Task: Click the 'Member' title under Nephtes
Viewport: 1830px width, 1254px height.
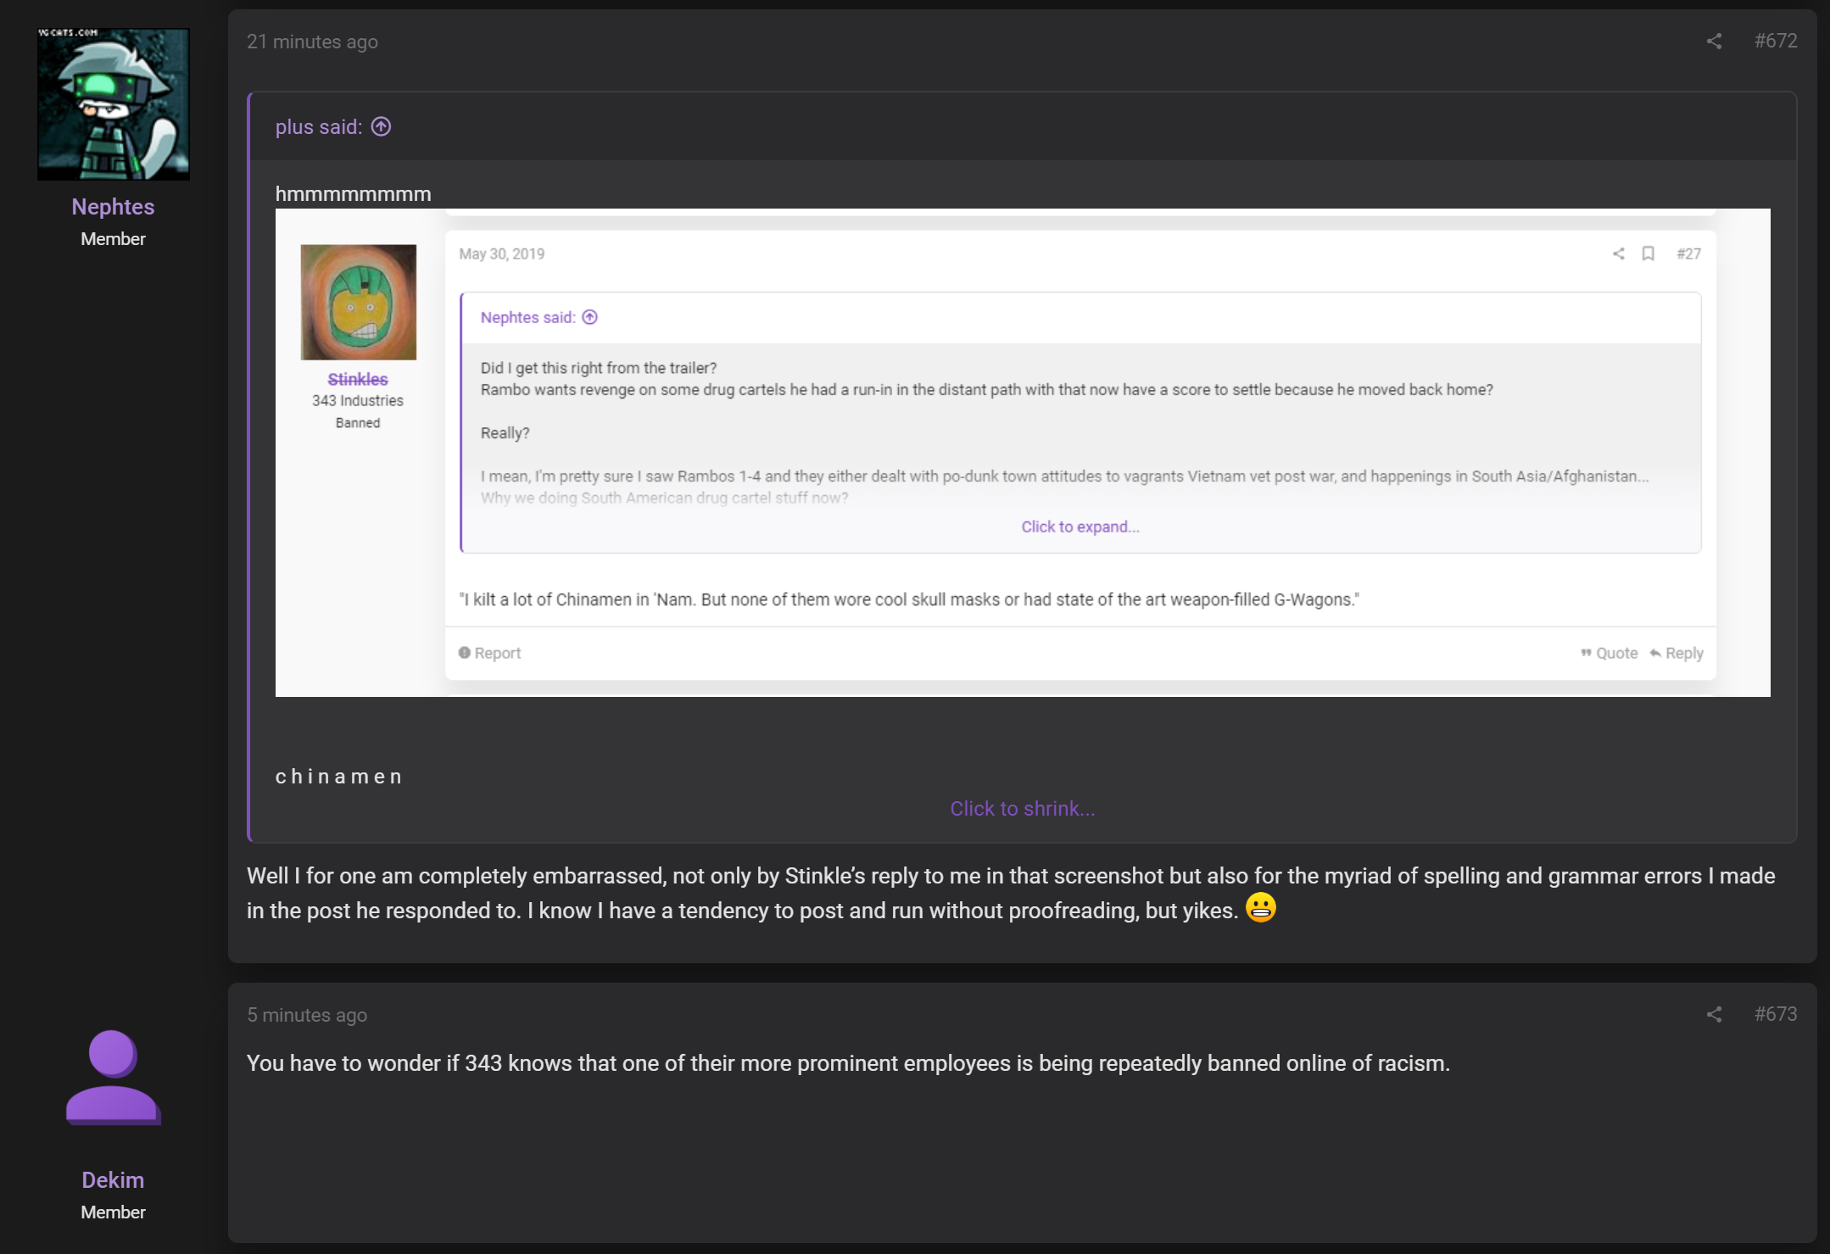Action: point(113,239)
